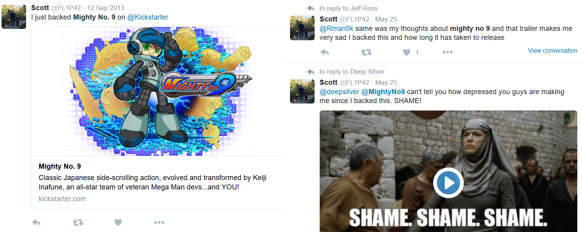Open the @Kickstarter mention link
The image size is (582, 232).
(x=148, y=17)
